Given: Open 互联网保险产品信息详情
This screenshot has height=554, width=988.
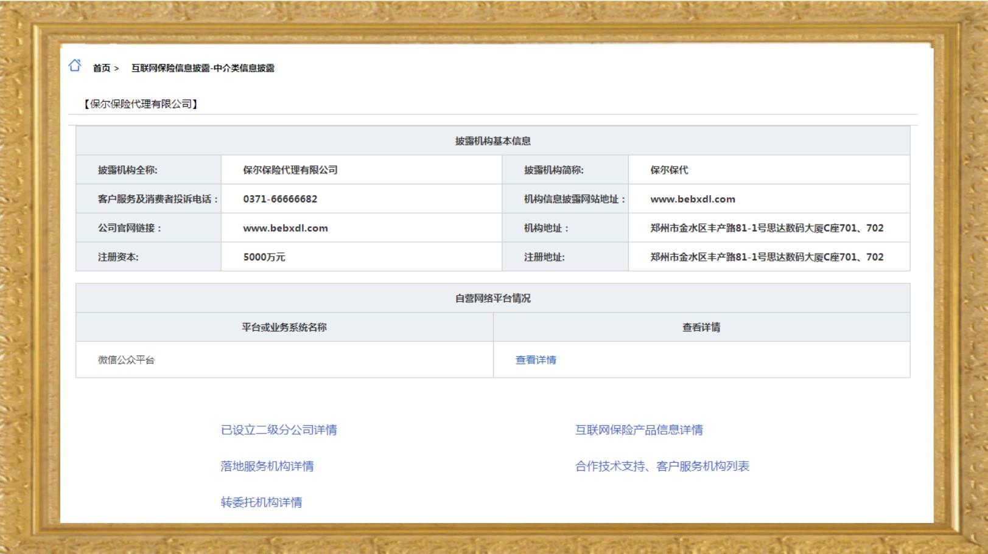Looking at the screenshot, I should tap(639, 430).
